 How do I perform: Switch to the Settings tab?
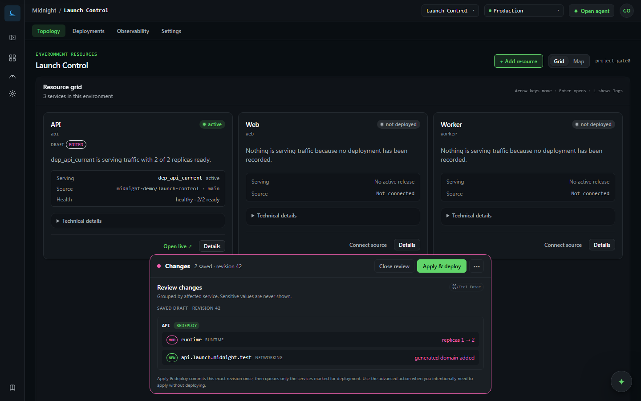click(x=171, y=31)
